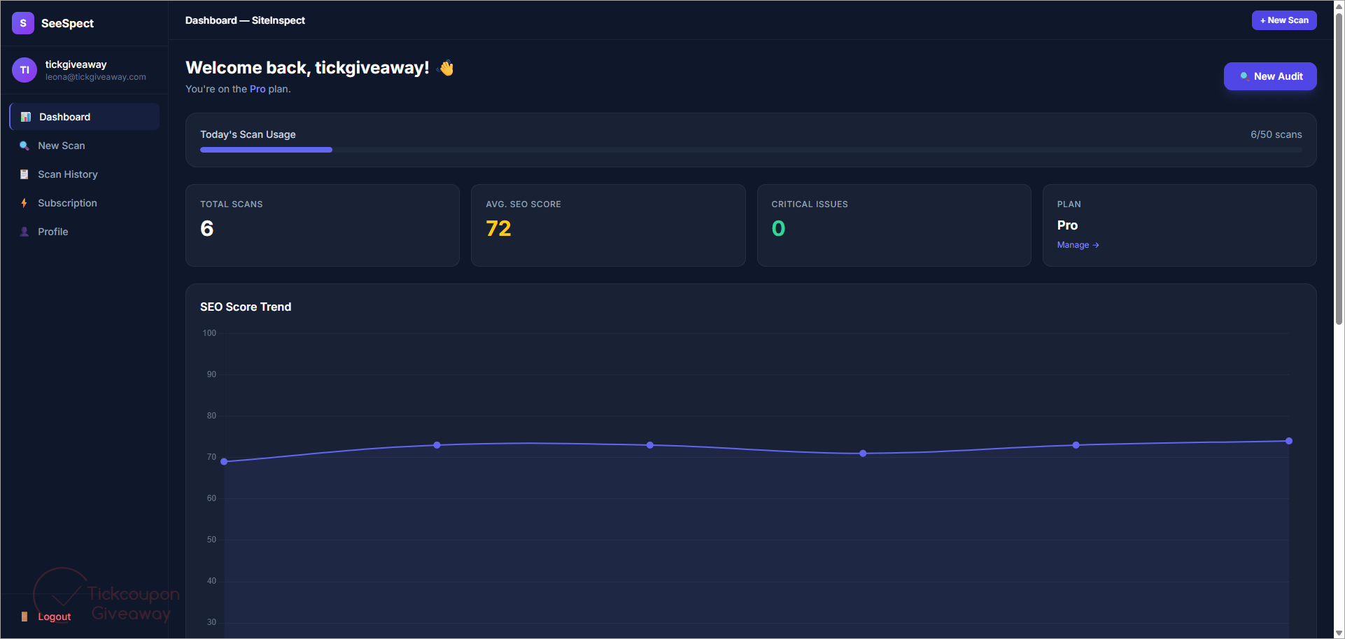Click the tickgiveaway username in sidebar
Image resolution: width=1345 pixels, height=639 pixels.
coord(76,64)
